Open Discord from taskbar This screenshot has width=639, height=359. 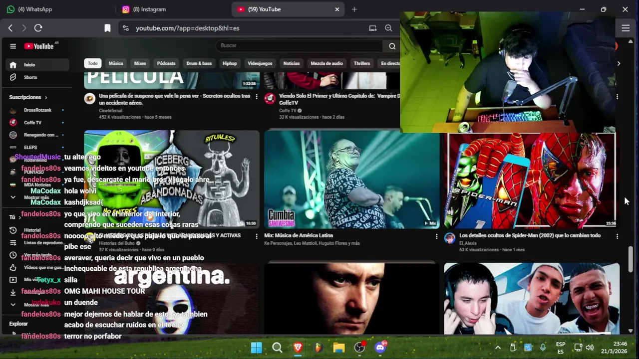pyautogui.click(x=380, y=348)
